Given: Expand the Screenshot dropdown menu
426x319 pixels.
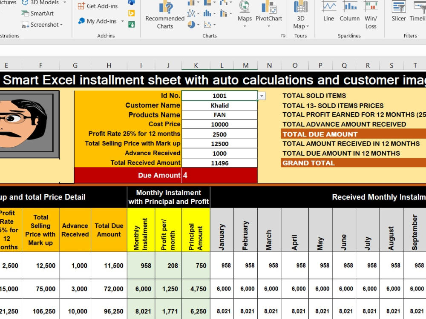Looking at the screenshot, I should click(61, 25).
